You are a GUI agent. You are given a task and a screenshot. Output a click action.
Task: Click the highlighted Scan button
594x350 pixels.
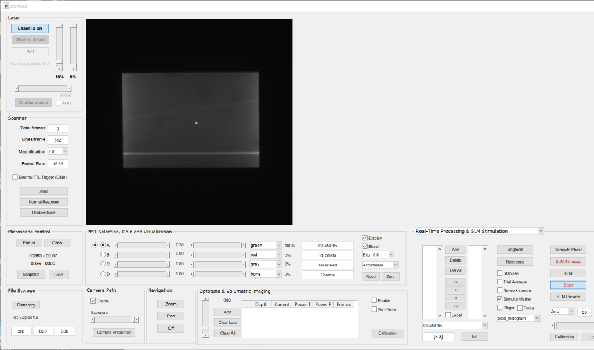567,284
